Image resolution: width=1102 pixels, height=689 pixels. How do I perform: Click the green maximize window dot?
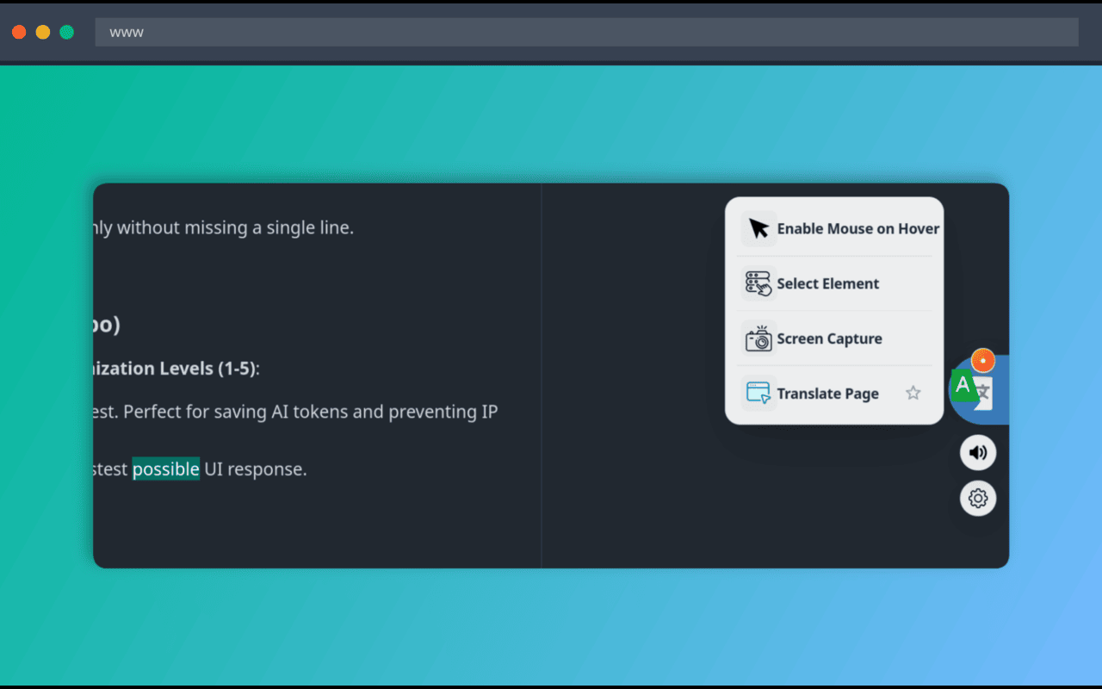[x=67, y=33]
